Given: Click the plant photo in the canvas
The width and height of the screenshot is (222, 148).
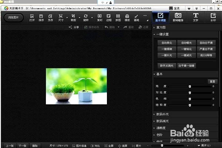Looking at the screenshot, I should click(x=77, y=86).
